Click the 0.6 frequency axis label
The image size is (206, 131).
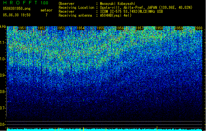point(3,124)
